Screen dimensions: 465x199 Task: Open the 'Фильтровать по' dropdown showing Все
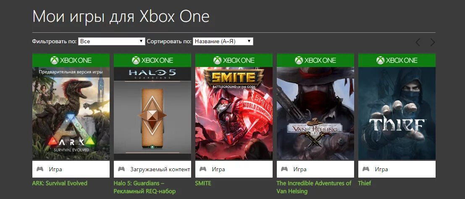tap(111, 41)
